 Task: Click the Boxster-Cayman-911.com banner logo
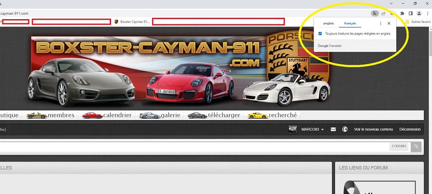coord(179,68)
